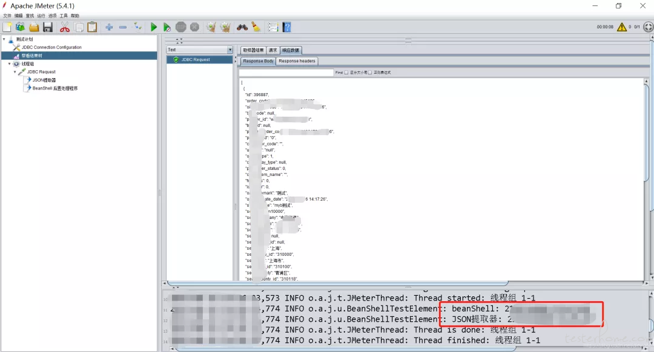This screenshot has width=654, height=352.
Task: Click the response body vertical scrollbar
Action: click(x=647, y=133)
